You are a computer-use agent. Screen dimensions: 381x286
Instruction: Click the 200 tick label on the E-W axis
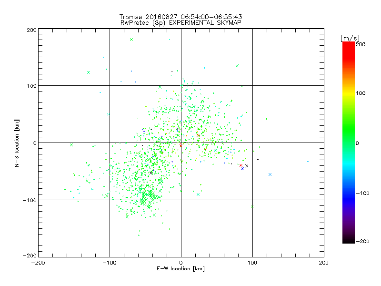324,263
